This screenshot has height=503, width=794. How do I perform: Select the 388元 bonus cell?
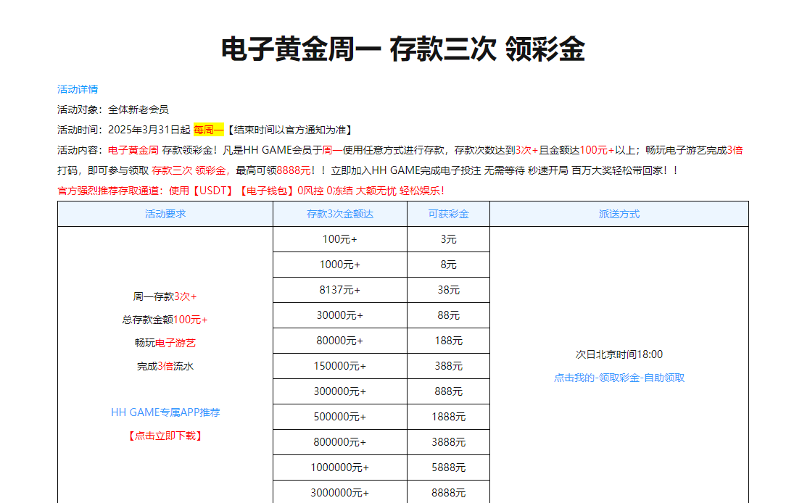[x=448, y=366]
